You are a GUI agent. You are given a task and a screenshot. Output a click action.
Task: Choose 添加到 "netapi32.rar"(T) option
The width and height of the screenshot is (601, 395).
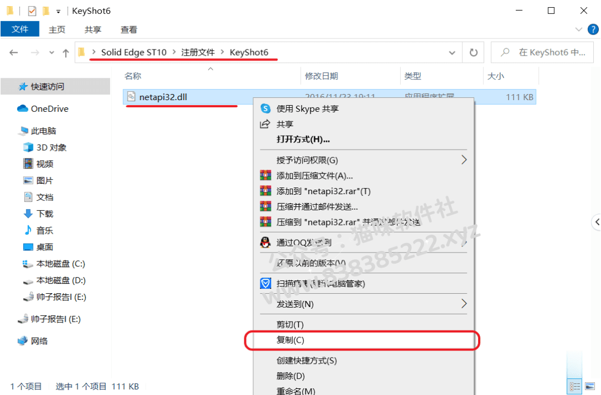click(363, 191)
